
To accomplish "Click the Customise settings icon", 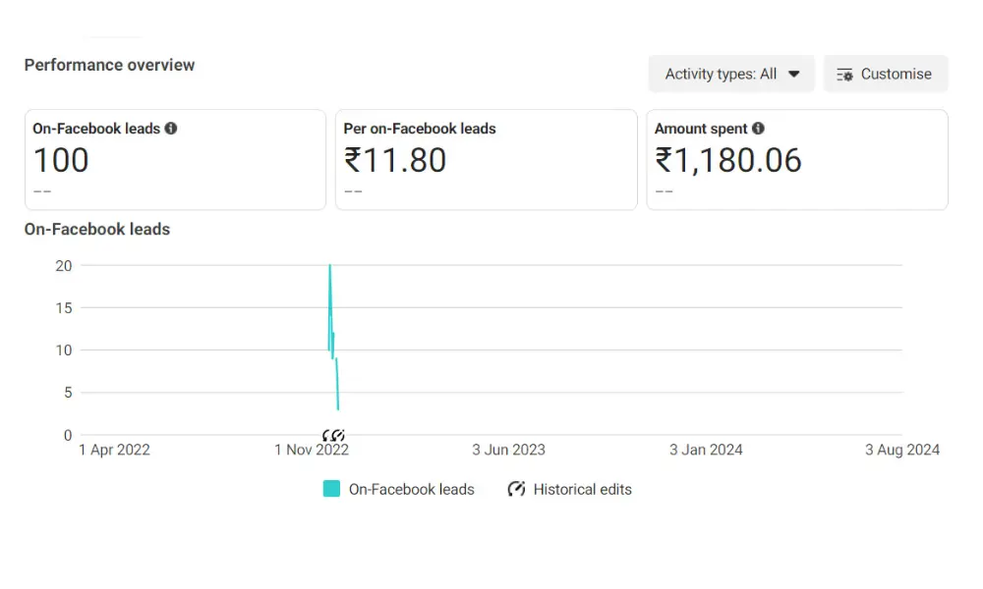I will click(x=844, y=75).
